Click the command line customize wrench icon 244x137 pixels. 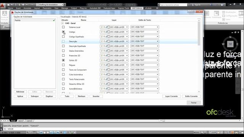[x=2, y=129]
